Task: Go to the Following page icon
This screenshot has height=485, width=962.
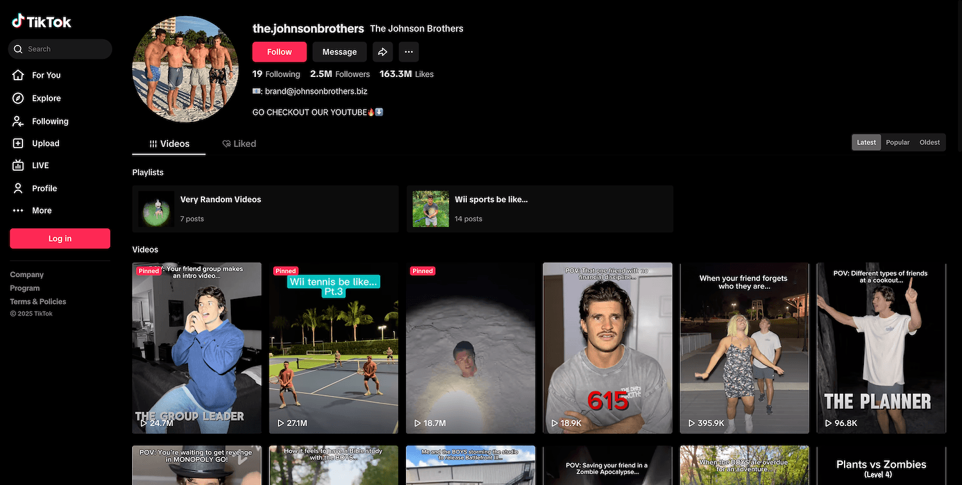Action: pyautogui.click(x=18, y=121)
